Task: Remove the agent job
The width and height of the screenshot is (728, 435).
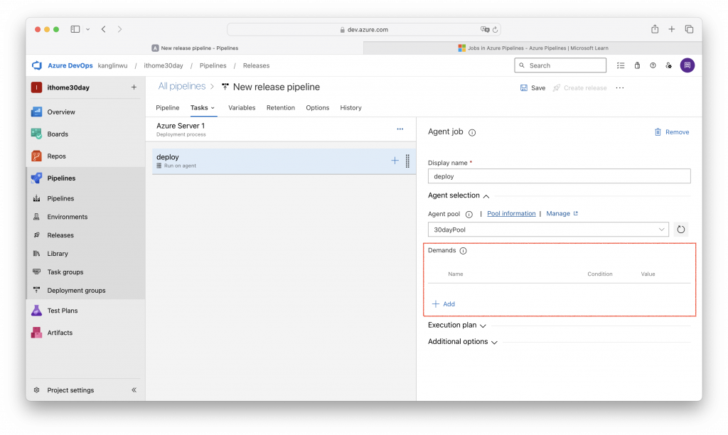Action: pyautogui.click(x=671, y=132)
